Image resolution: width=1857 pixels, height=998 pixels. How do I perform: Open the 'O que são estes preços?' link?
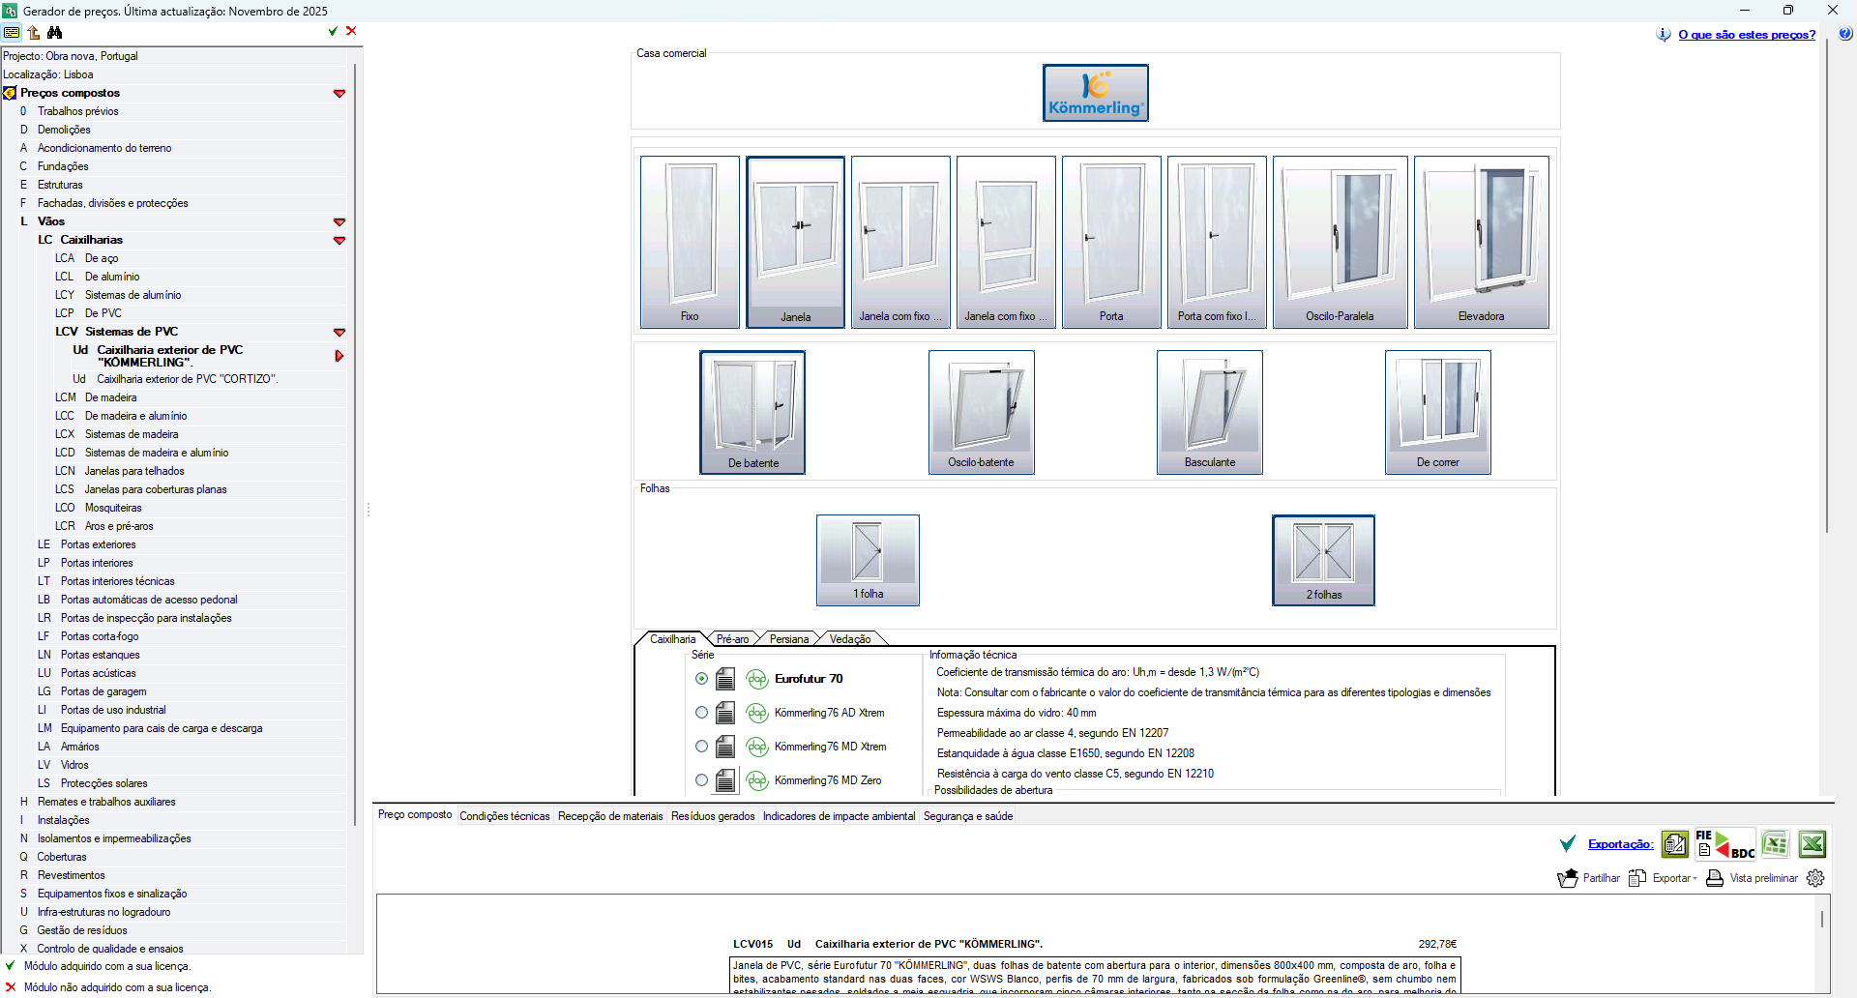coord(1747,35)
